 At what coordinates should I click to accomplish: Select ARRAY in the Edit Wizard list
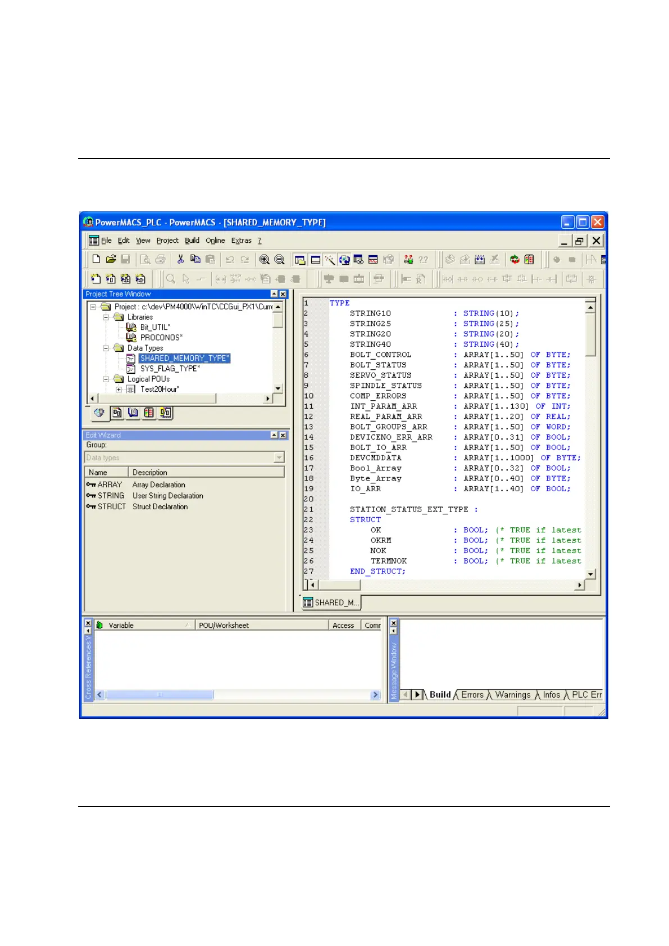point(110,485)
